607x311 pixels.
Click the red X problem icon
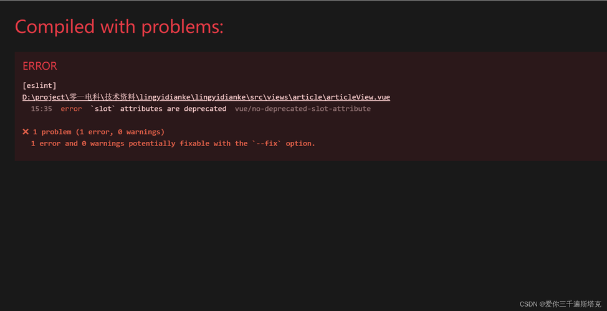[x=26, y=132]
